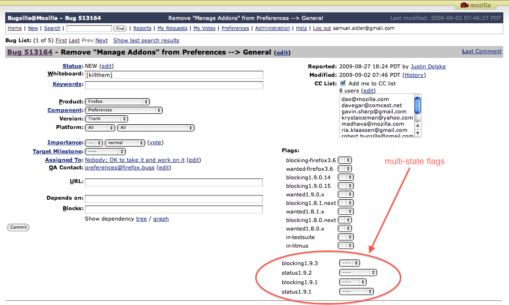Open the blocking-firefox3.6 flag selector

pos(345,160)
